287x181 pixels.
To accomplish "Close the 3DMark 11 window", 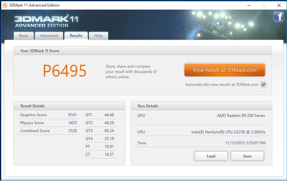I will click(279, 5).
